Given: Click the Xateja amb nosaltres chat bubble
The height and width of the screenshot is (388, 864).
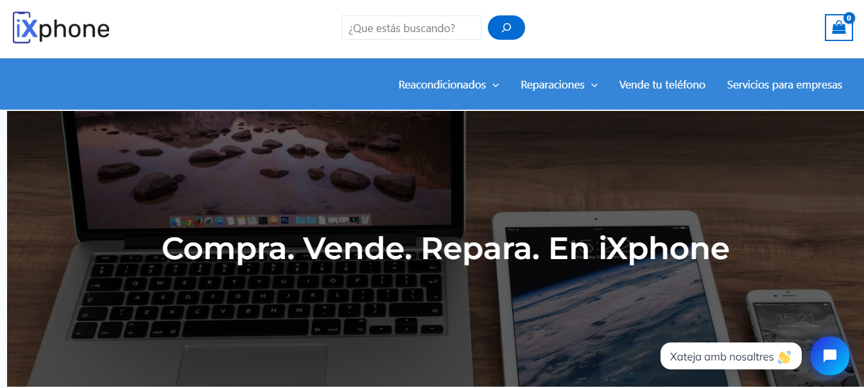Looking at the screenshot, I should tap(730, 356).
